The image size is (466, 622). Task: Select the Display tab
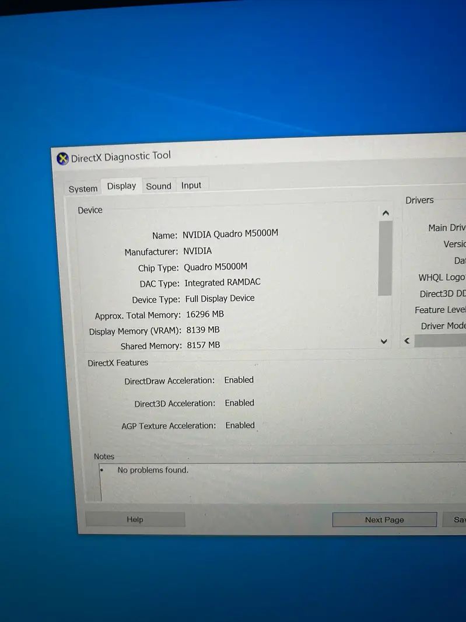coord(121,186)
